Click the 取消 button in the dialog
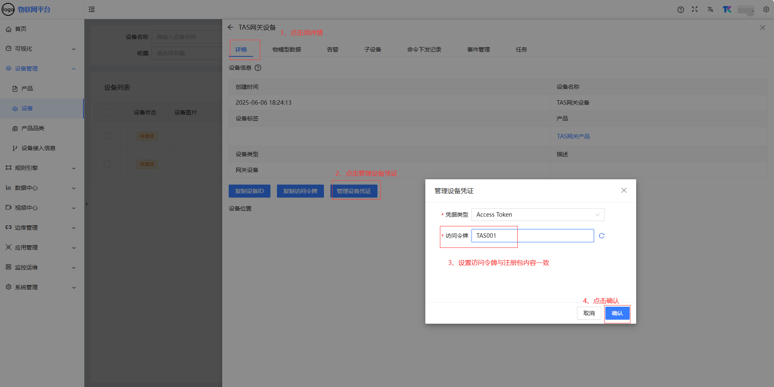The height and width of the screenshot is (387, 774). pyautogui.click(x=589, y=313)
